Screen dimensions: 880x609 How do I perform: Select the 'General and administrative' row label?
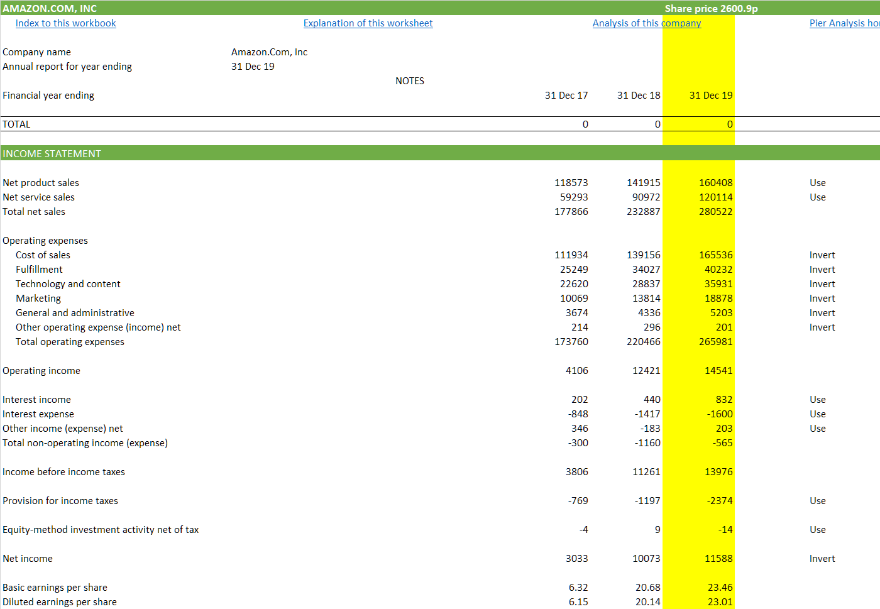click(75, 313)
